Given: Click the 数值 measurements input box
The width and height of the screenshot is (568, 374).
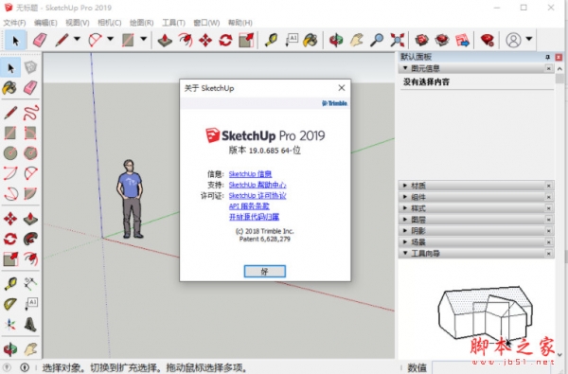Looking at the screenshot, I should [x=492, y=367].
